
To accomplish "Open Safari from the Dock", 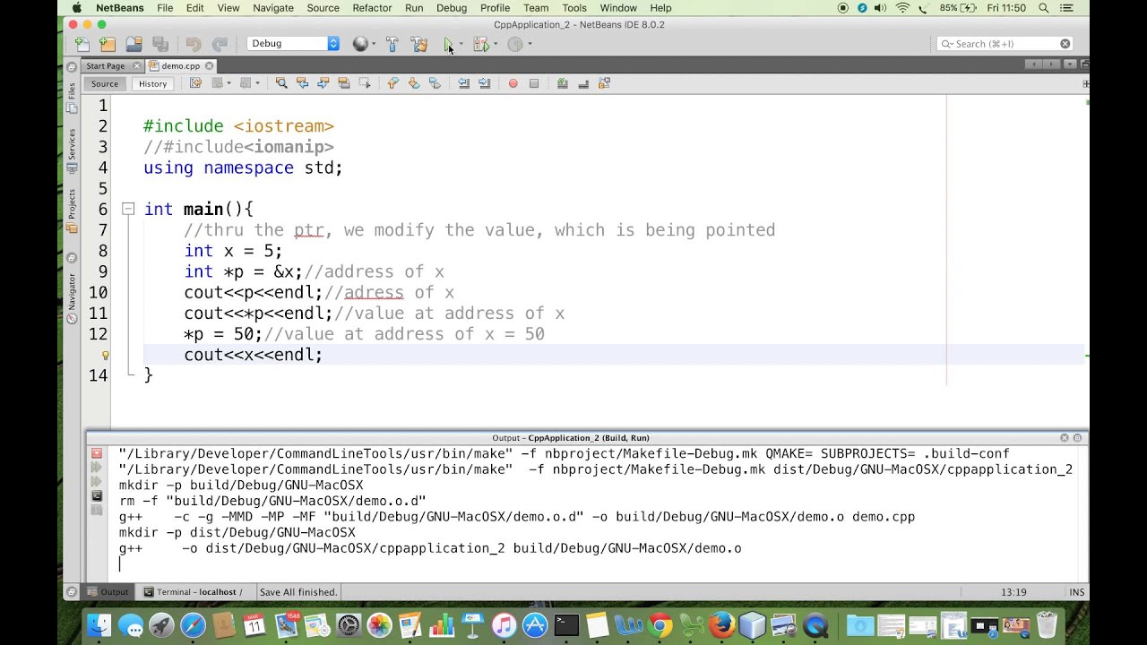I will click(193, 624).
